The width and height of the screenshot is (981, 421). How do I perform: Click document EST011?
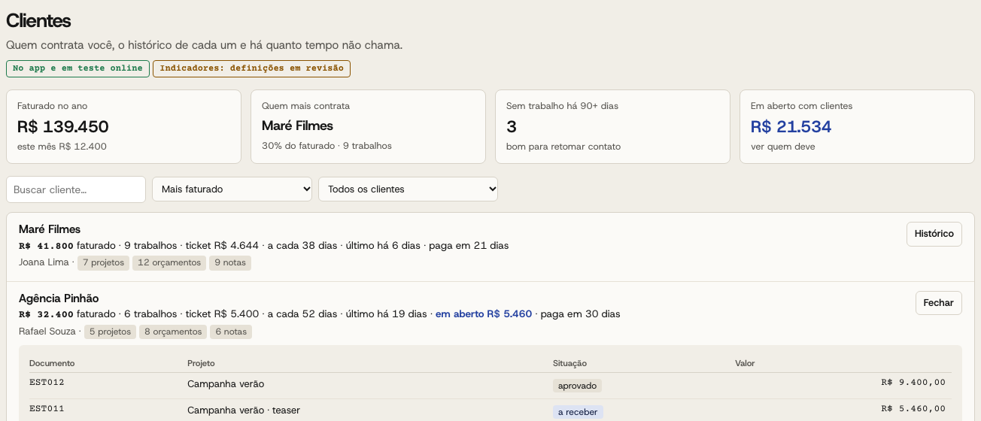coord(47,409)
